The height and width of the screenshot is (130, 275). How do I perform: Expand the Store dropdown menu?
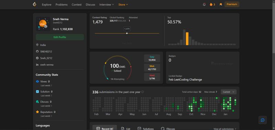(123, 4)
